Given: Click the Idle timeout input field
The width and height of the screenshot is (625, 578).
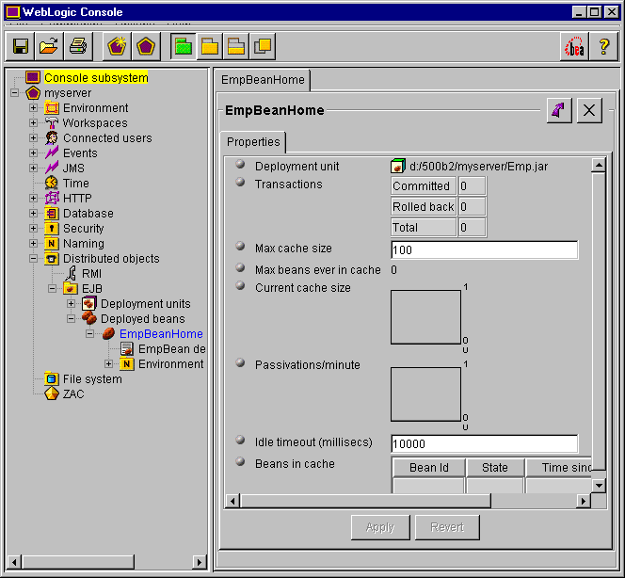Looking at the screenshot, I should [485, 443].
